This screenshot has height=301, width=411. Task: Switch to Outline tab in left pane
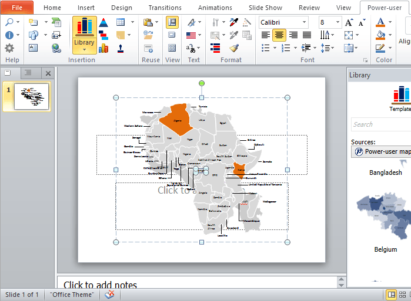(x=28, y=73)
